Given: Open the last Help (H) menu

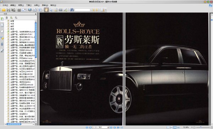Looking at the screenshot, I should coord(53,5).
